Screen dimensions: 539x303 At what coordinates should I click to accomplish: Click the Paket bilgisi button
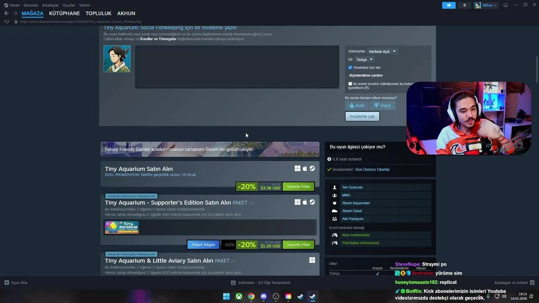203,245
